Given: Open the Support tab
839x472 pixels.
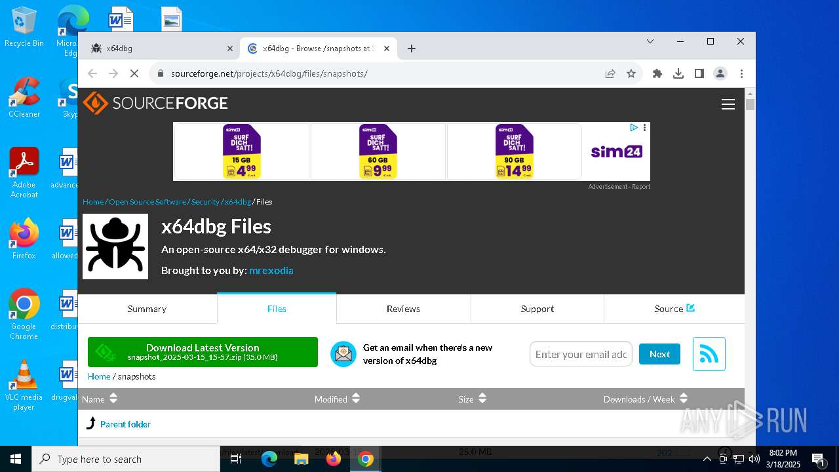Looking at the screenshot, I should 537,309.
